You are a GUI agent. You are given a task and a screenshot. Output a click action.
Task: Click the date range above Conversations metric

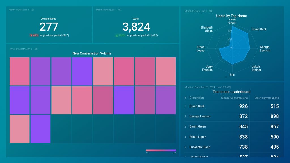click(x=22, y=10)
